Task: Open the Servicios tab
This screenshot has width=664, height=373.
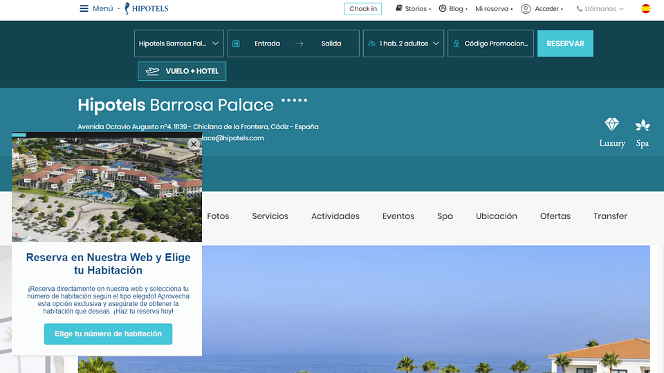Action: coord(270,216)
